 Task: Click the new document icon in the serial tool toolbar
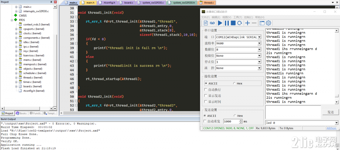(x=206, y=23)
